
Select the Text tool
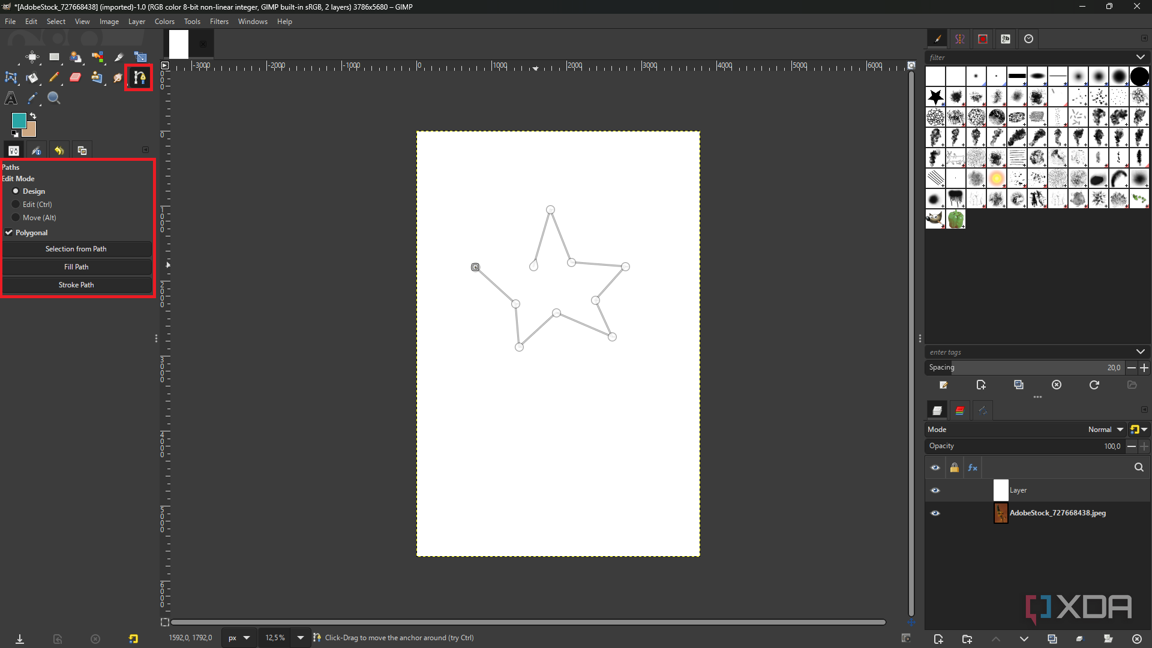coord(11,98)
